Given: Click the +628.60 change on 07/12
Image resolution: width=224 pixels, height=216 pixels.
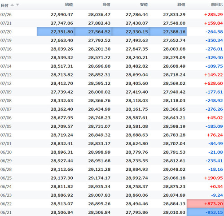Looking at the screenshot, I should [x=214, y=83].
